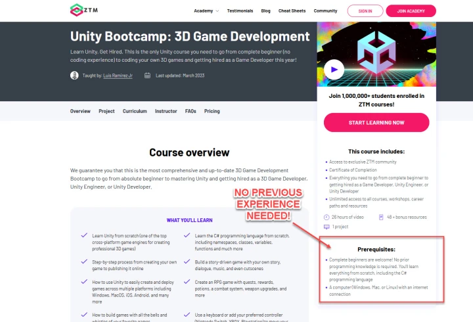Screen dimensions: 473x322
Task: Click checkmark next to Learn Unity from scratch
Action: pos(84,235)
